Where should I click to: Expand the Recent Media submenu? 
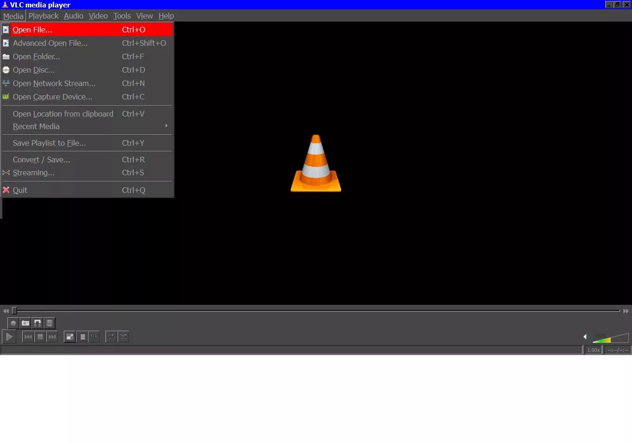coord(87,126)
